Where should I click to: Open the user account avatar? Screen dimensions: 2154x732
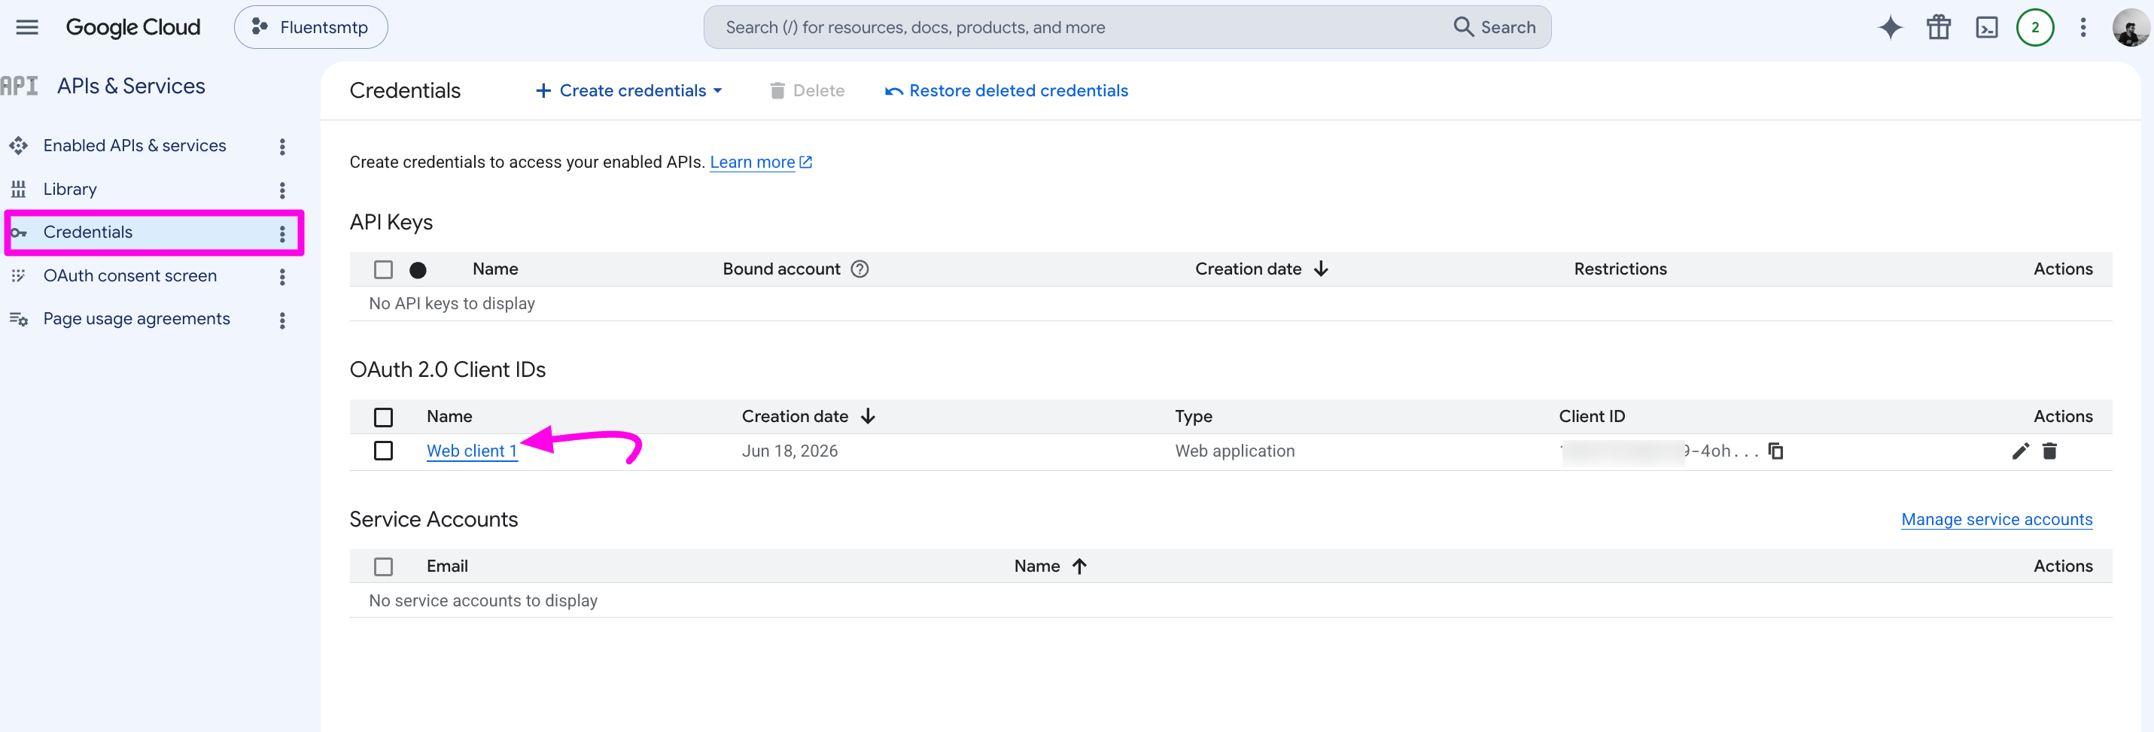click(2130, 28)
